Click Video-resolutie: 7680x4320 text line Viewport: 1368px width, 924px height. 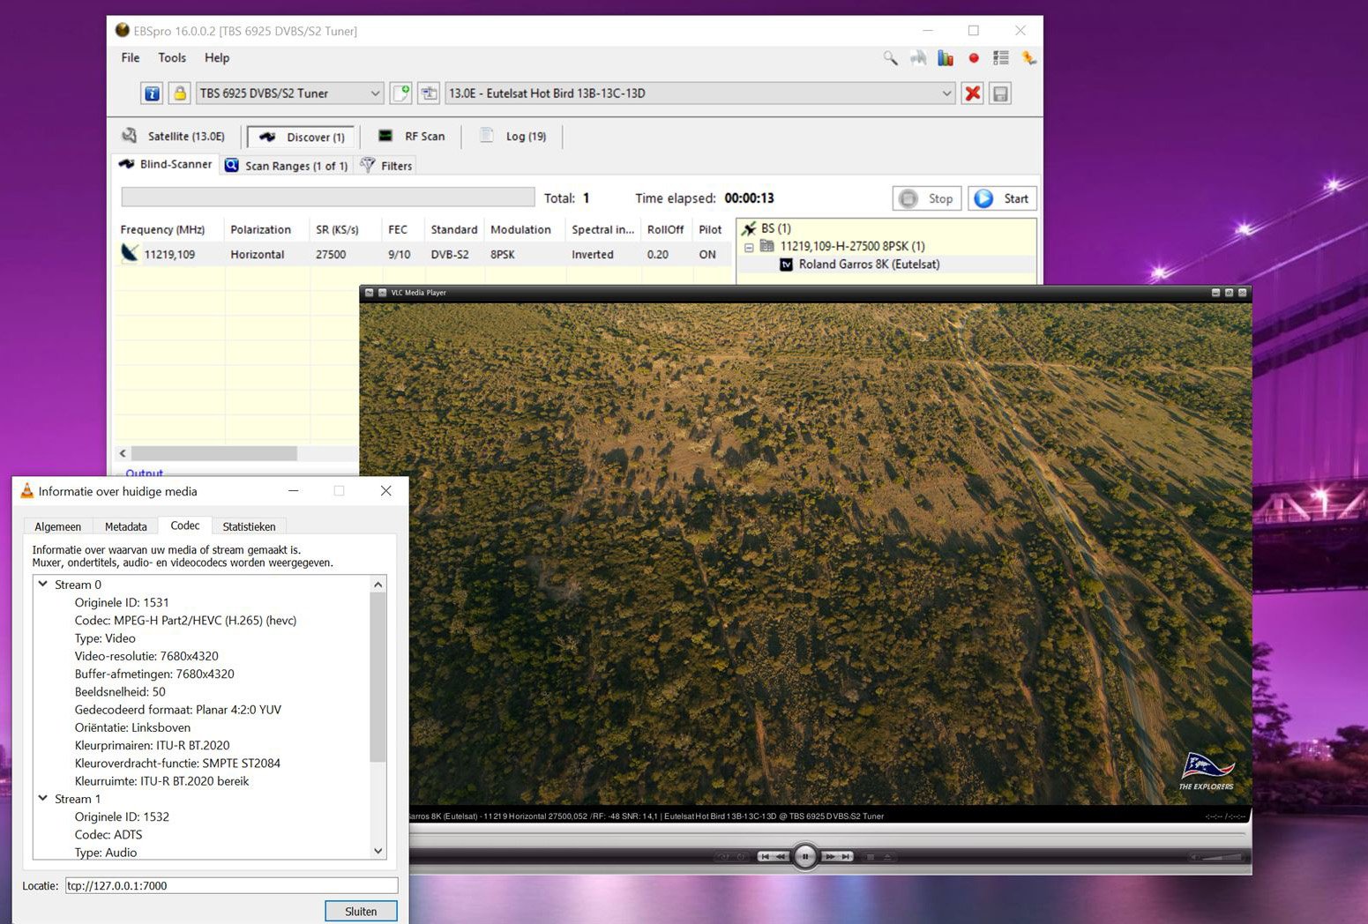146,656
